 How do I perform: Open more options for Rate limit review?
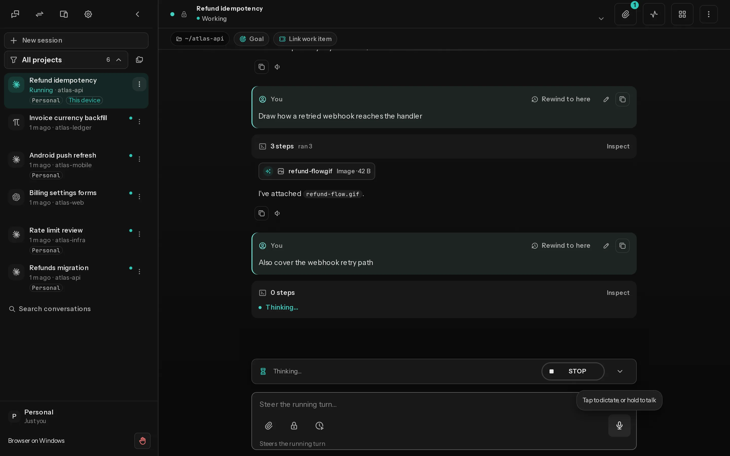click(x=139, y=234)
